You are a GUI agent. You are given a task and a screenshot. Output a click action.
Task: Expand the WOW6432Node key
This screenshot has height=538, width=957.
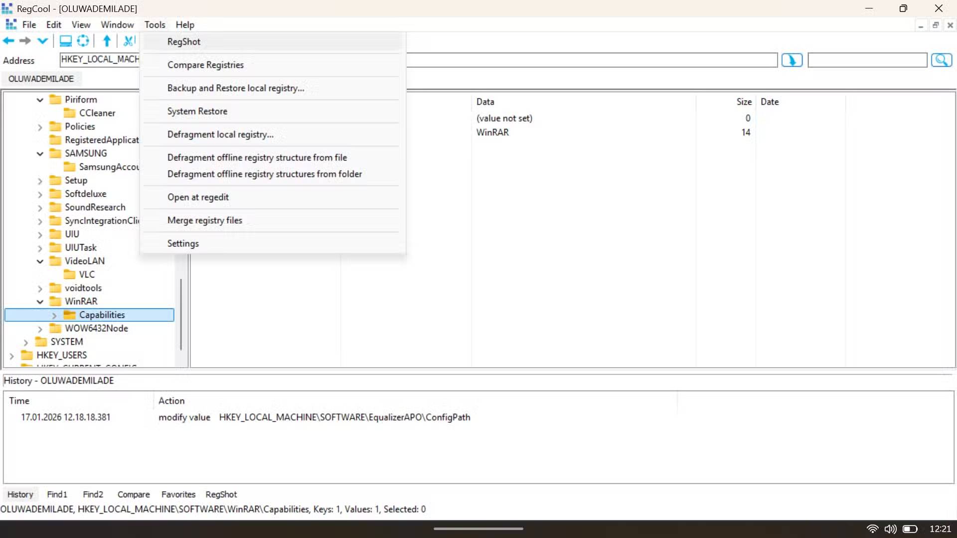[40, 328]
